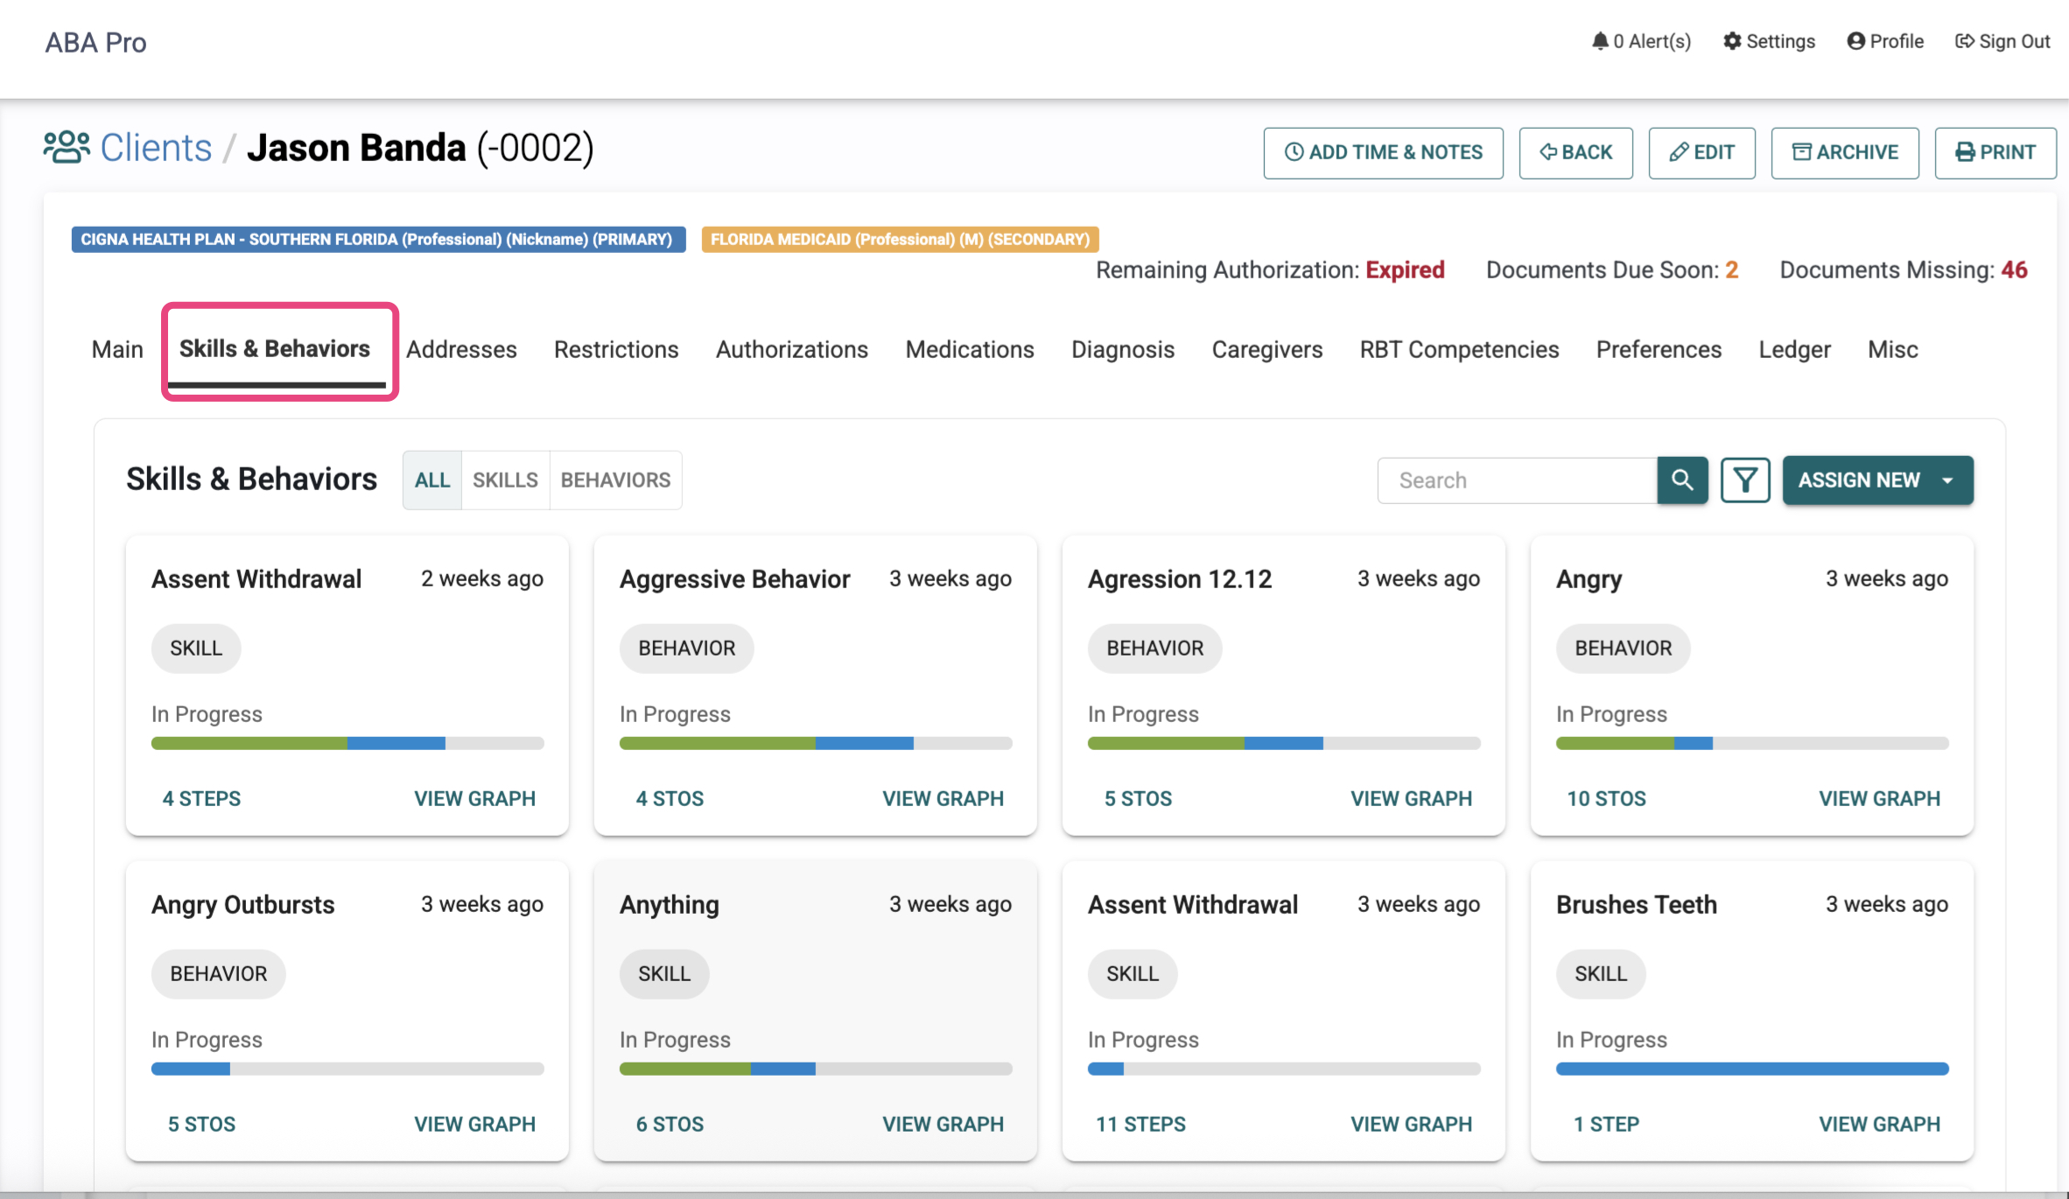Open the filter funnel icon
Viewport: 2069px width, 1199px height.
(x=1745, y=480)
